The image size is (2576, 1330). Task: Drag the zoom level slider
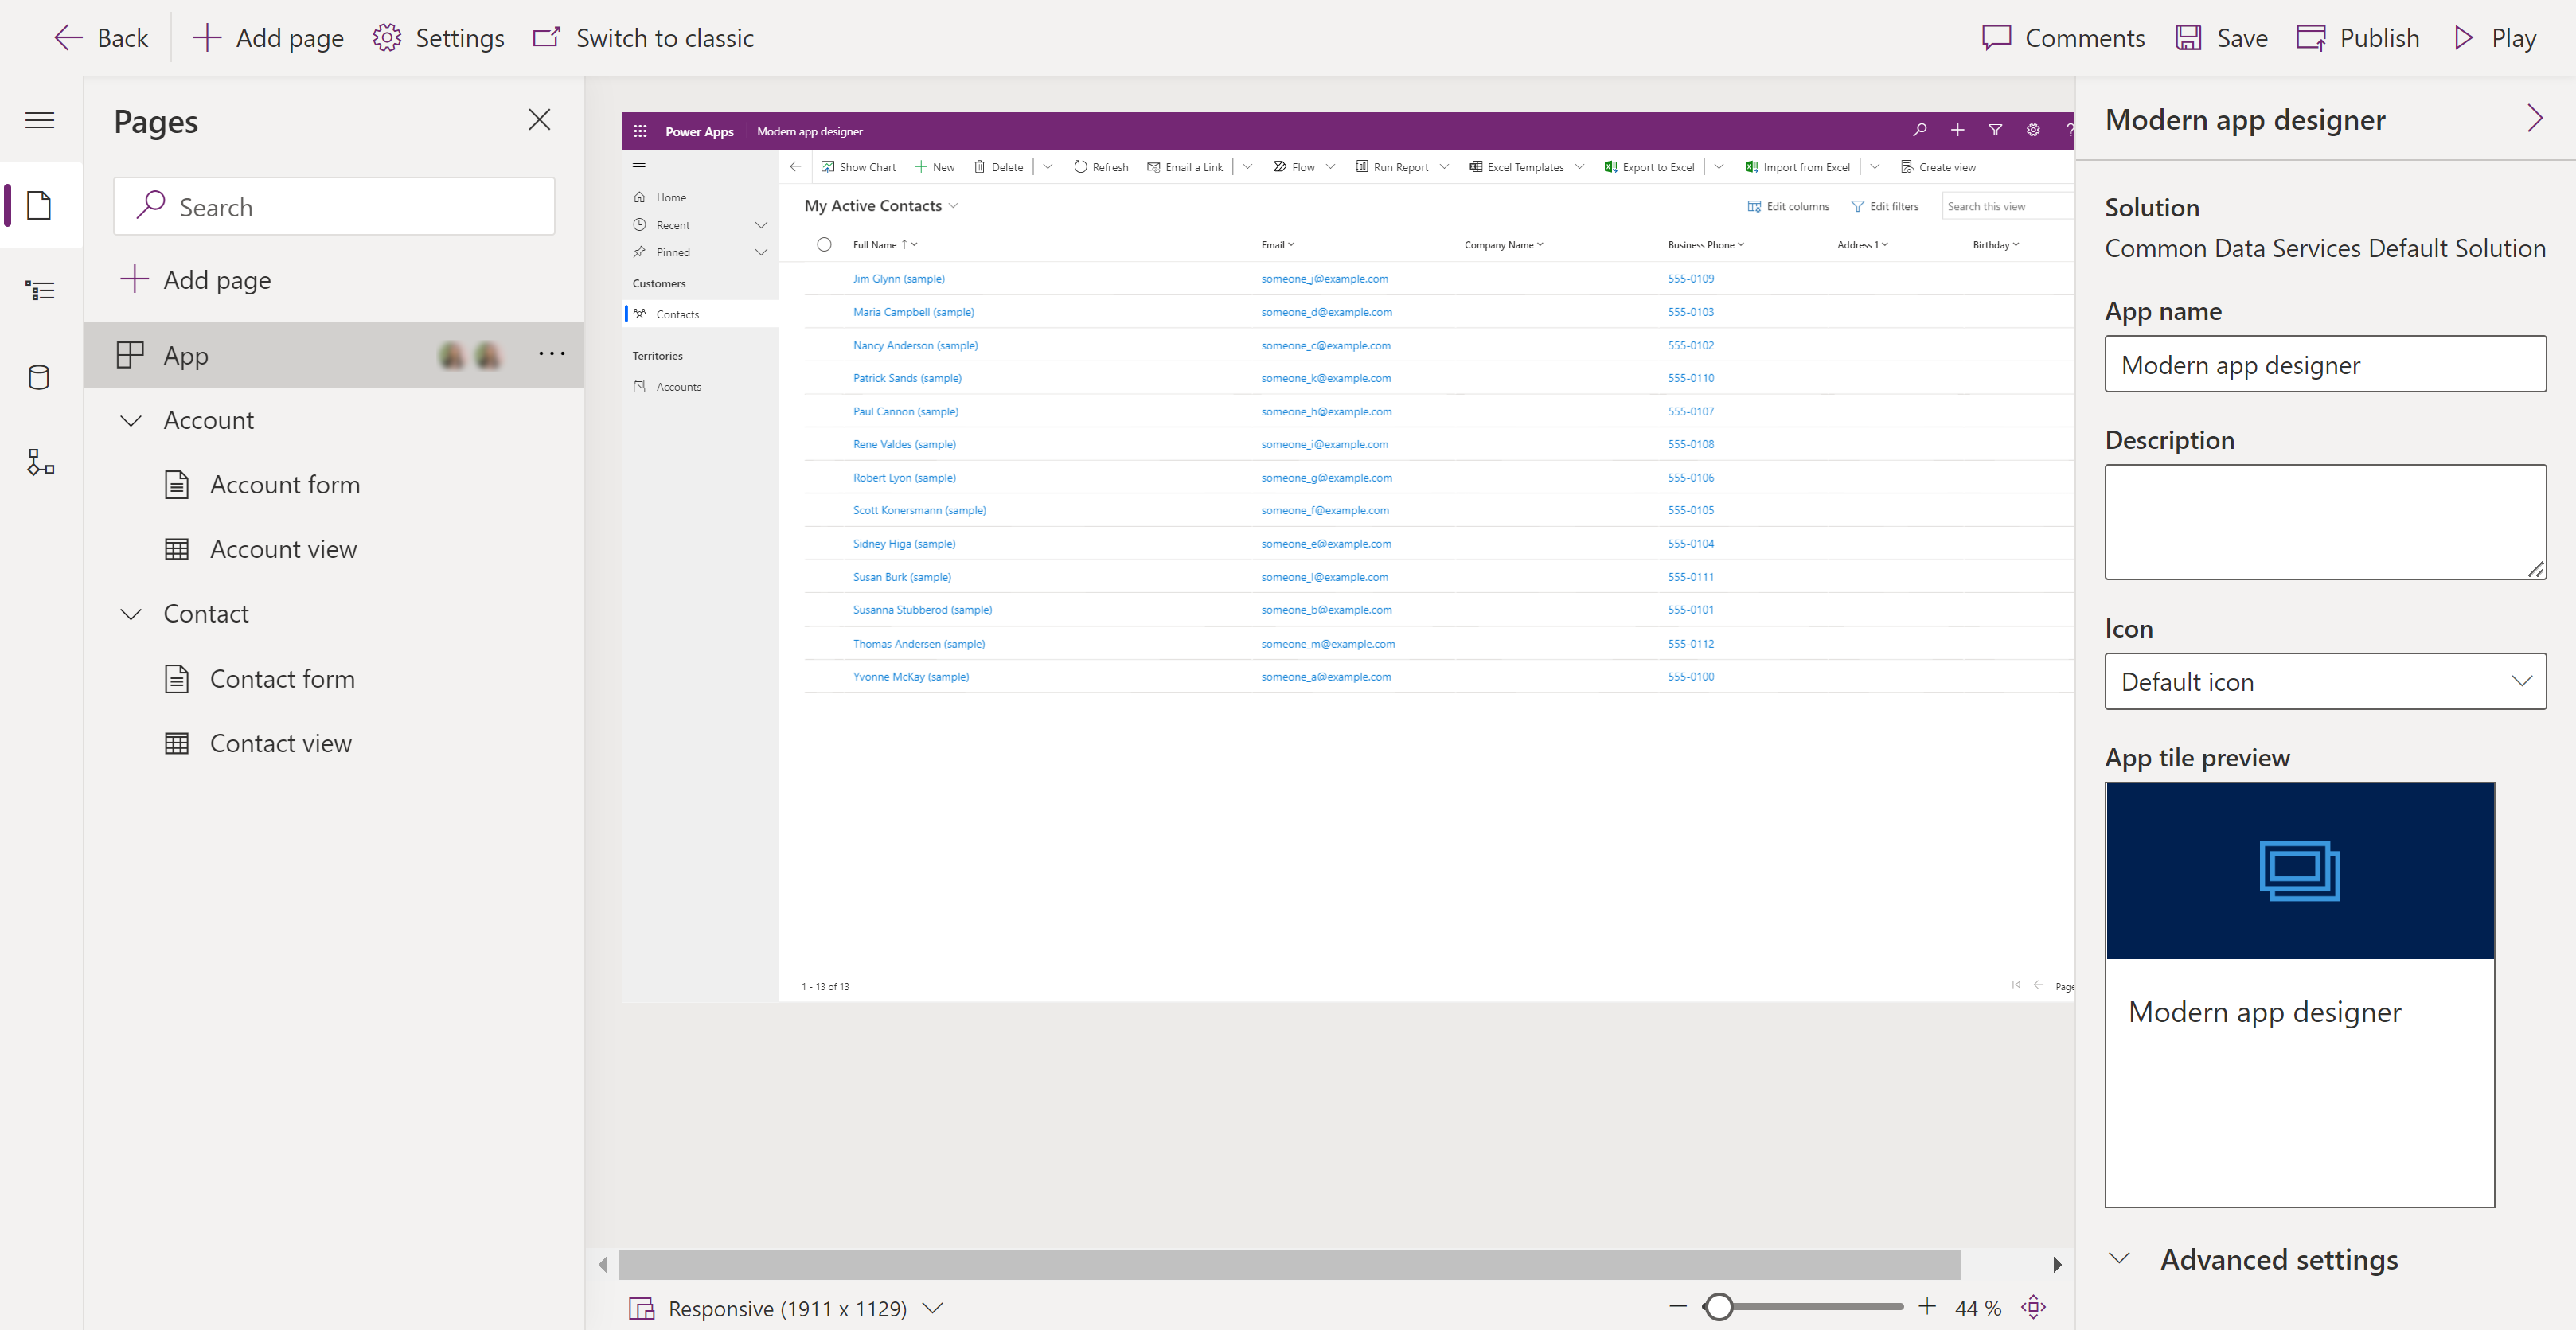point(1718,1306)
